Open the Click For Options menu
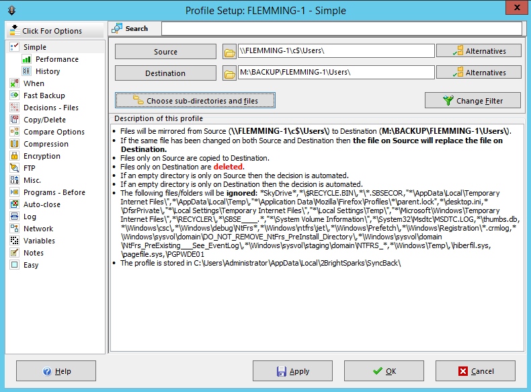Viewport: 531px width, 392px height. coord(55,31)
